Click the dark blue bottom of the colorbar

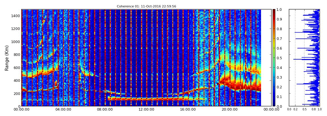tap(274, 104)
